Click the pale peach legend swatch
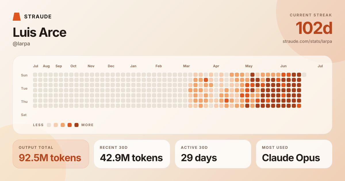Image resolution: width=345 pixels, height=181 pixels. pos(56,125)
